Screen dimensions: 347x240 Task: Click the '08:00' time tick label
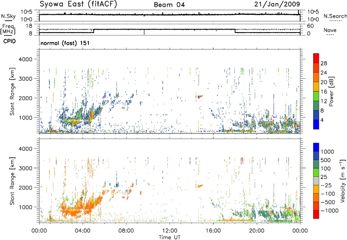[126, 231]
